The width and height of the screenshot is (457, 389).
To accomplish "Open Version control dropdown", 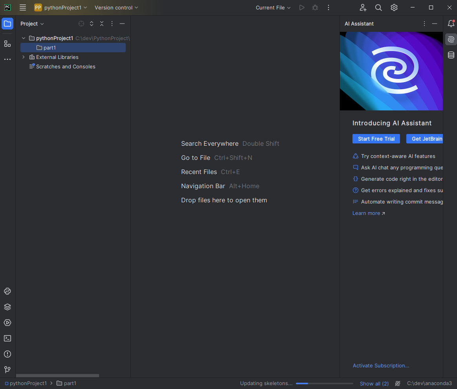I will coord(116,7).
